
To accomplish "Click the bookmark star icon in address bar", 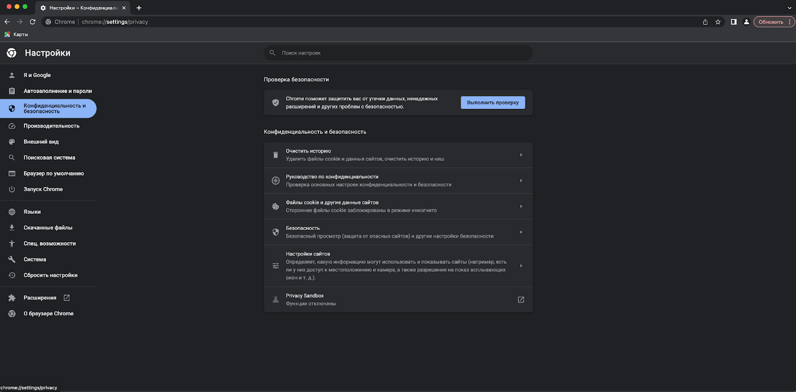I will pyautogui.click(x=718, y=22).
